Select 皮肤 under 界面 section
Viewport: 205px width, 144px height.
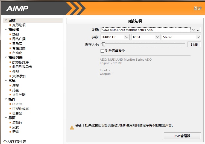click(x=16, y=127)
